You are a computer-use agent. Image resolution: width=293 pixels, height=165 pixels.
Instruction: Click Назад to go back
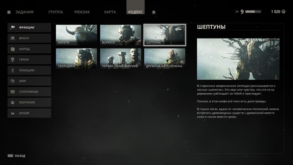20,156
